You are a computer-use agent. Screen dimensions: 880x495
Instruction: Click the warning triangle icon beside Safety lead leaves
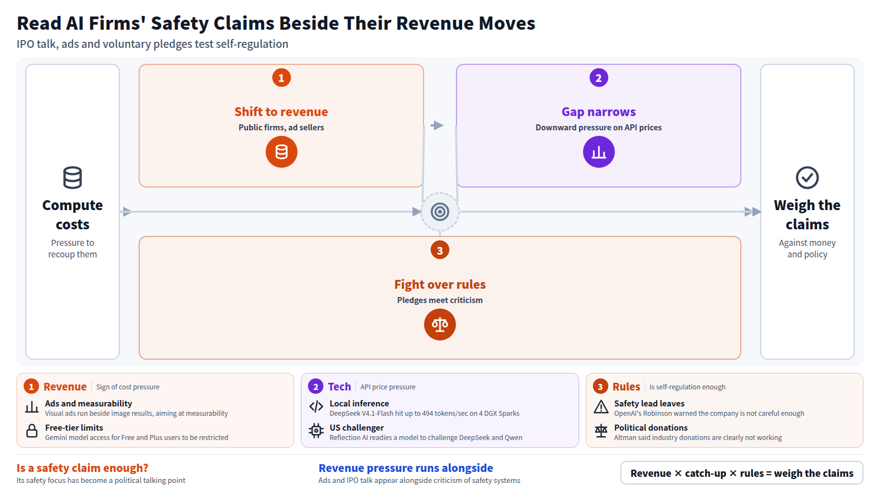click(601, 406)
